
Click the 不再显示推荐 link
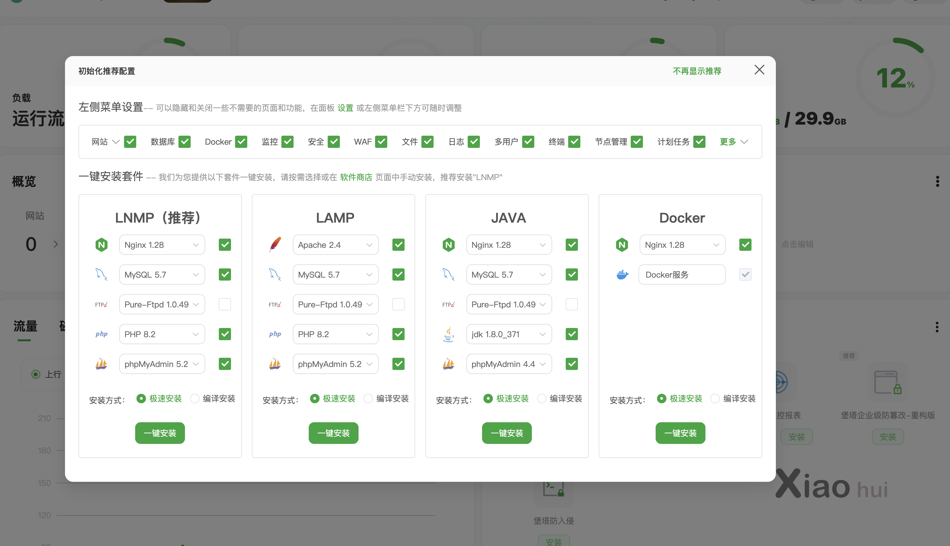pyautogui.click(x=697, y=71)
